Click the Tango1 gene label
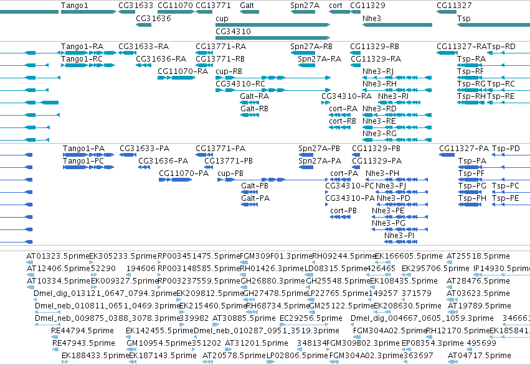This screenshot has height=365, width=530. click(x=75, y=6)
